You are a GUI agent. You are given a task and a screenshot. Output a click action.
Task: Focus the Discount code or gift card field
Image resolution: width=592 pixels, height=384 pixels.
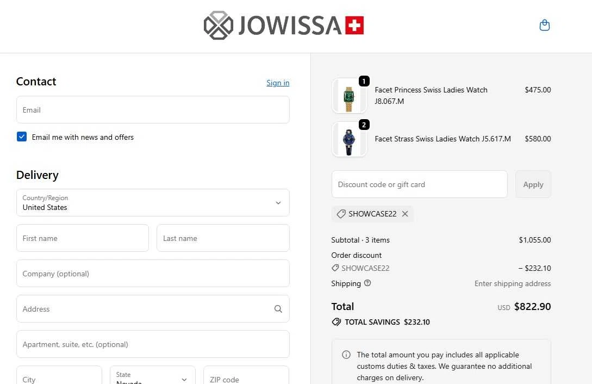420,184
